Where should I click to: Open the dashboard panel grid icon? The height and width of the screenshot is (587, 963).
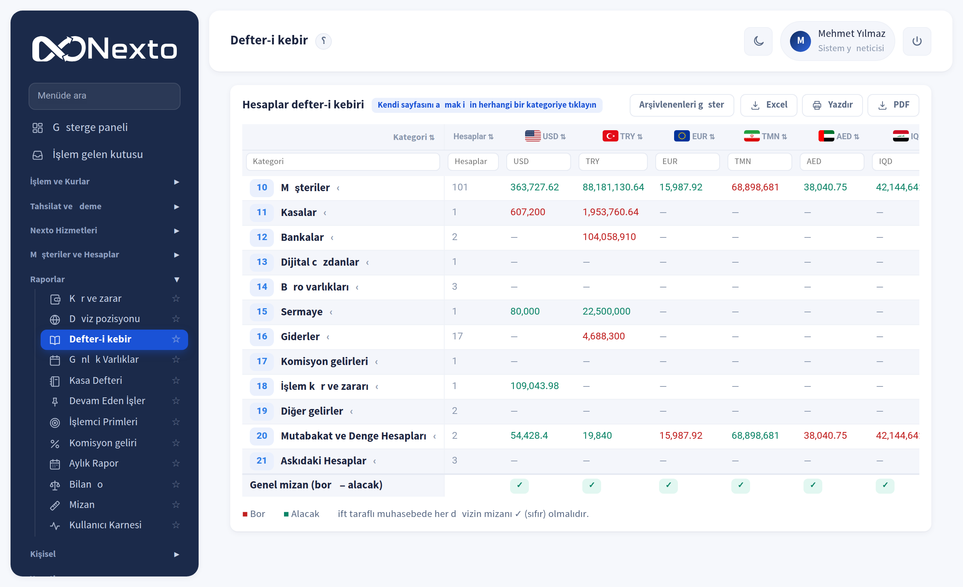point(38,128)
